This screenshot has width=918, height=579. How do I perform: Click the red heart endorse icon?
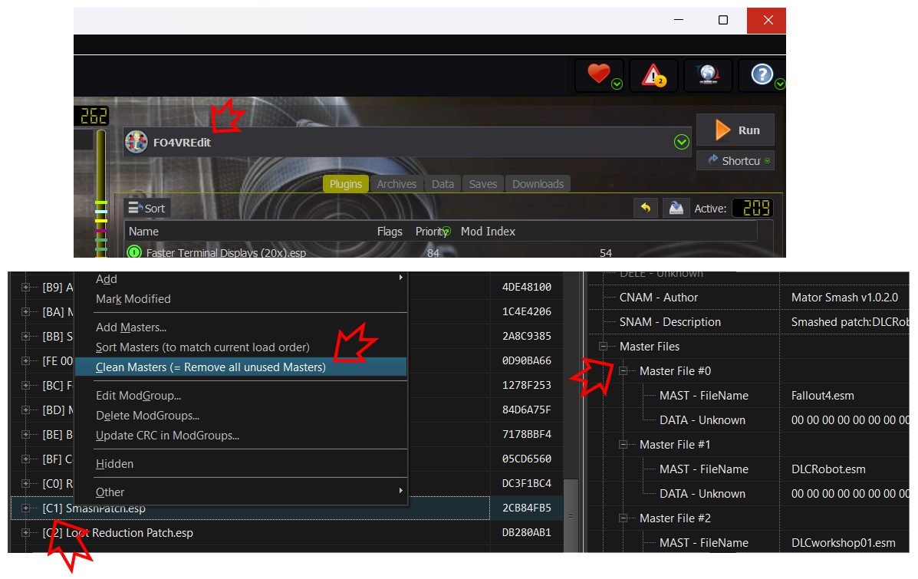pyautogui.click(x=598, y=74)
